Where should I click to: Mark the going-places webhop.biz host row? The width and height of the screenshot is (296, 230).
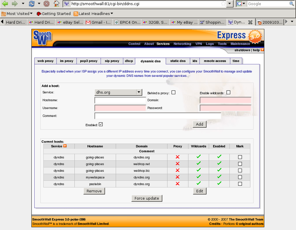click(240, 171)
